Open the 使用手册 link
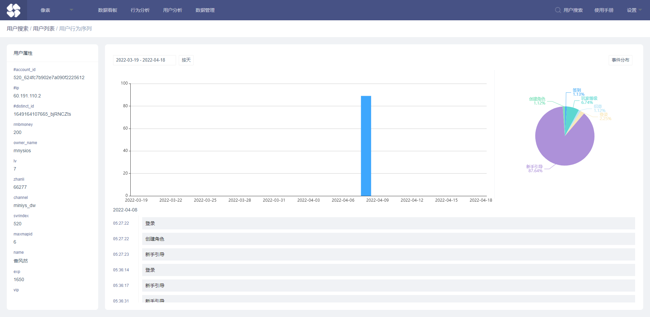 604,10
